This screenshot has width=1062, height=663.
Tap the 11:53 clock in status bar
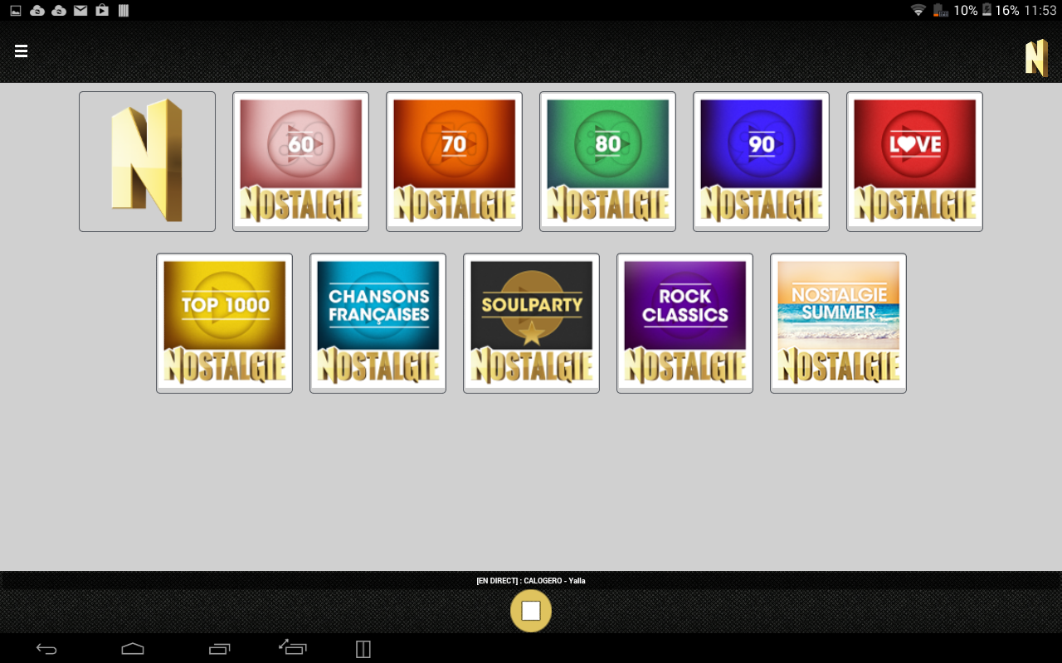coord(1040,11)
